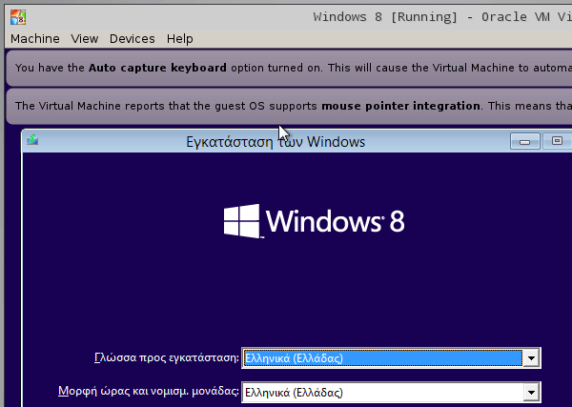Image resolution: width=572 pixels, height=407 pixels.
Task: Click the Auto capture keyboard notification
Action: pos(289,68)
